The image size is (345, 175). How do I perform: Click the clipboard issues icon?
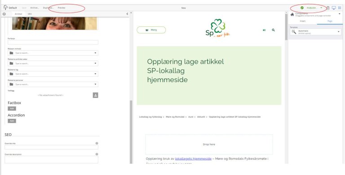coord(328,8)
